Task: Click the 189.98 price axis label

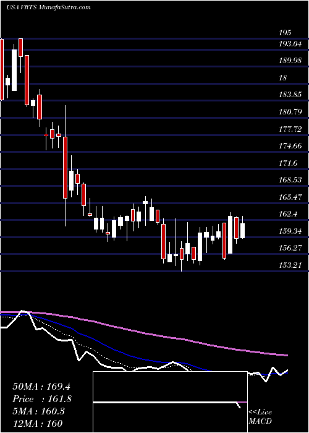Action: coord(290,61)
